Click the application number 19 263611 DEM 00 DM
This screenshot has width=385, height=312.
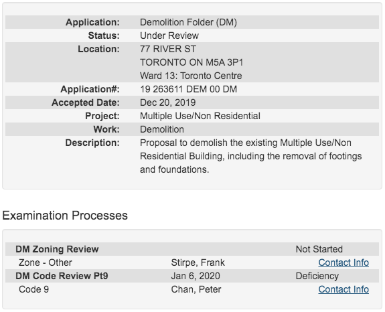(188, 89)
